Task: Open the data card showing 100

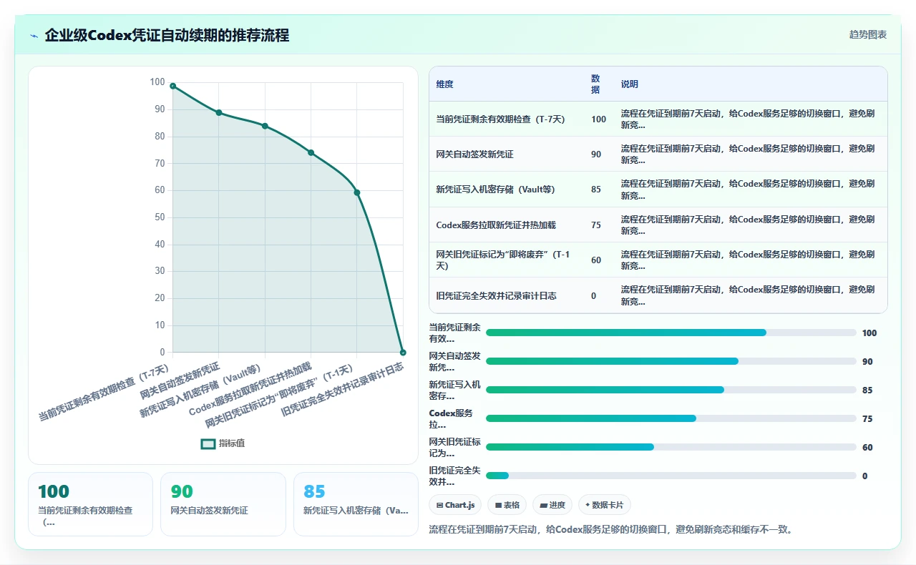Action: tap(90, 504)
